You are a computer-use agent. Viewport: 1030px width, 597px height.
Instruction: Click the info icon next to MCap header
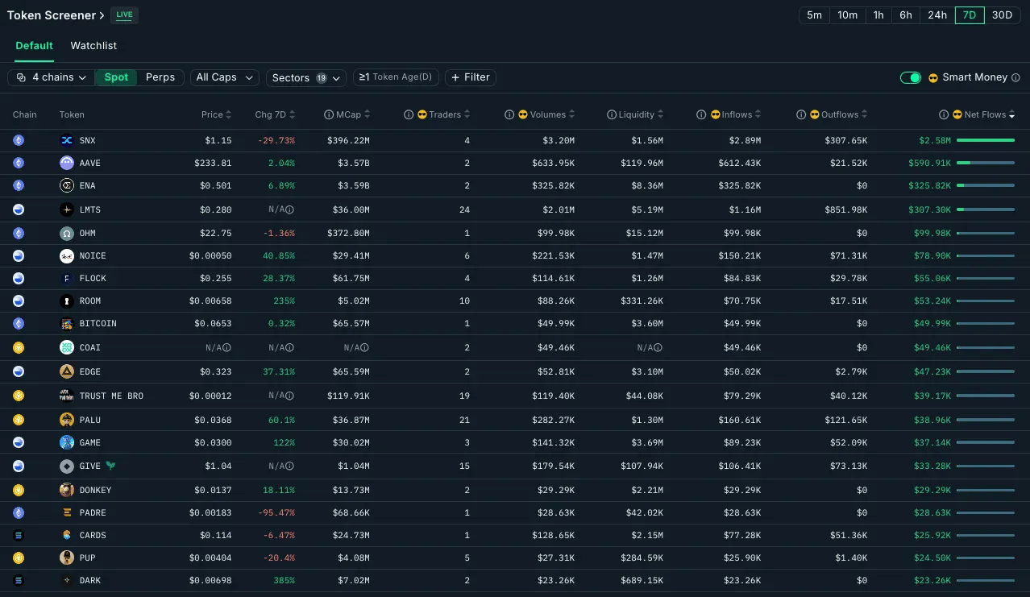click(329, 115)
